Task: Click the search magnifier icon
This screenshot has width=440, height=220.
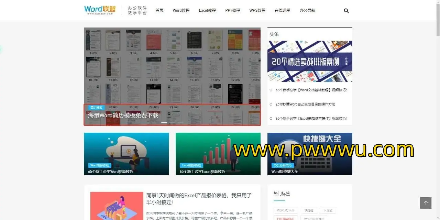Action: (x=346, y=11)
